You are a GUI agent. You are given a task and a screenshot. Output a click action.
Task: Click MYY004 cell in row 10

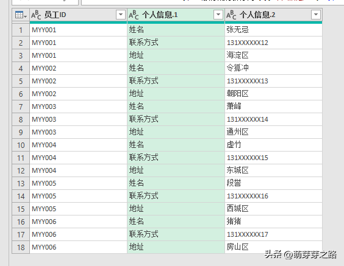78,145
